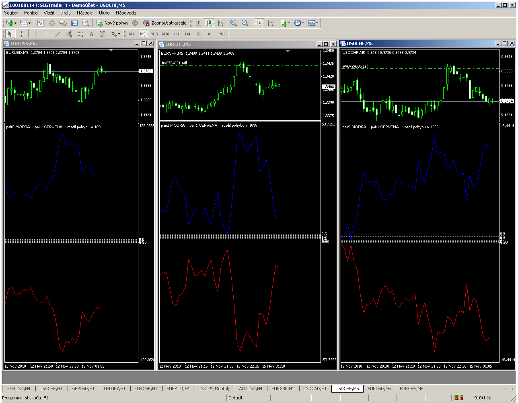Image resolution: width=518 pixels, height=403 pixels.
Task: Switch to the USDCAD,H1 chart tab
Action: point(315,389)
